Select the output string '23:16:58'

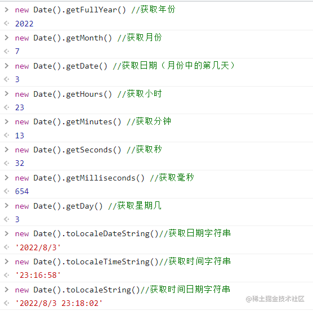(x=38, y=275)
